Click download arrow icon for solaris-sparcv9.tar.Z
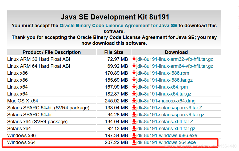Image resolution: width=239 pixels, height=151 pixels. (x=134, y=108)
